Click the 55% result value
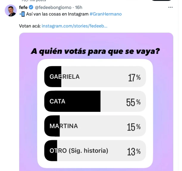This screenshot has width=182, height=171. point(133,102)
